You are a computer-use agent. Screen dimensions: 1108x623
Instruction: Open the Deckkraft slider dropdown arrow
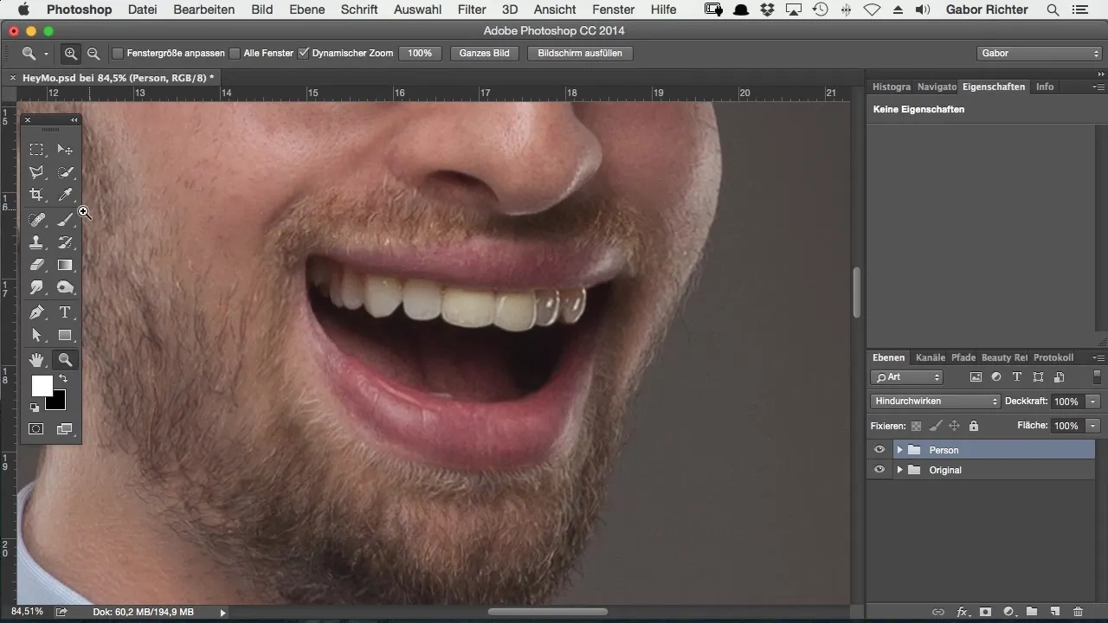point(1093,401)
